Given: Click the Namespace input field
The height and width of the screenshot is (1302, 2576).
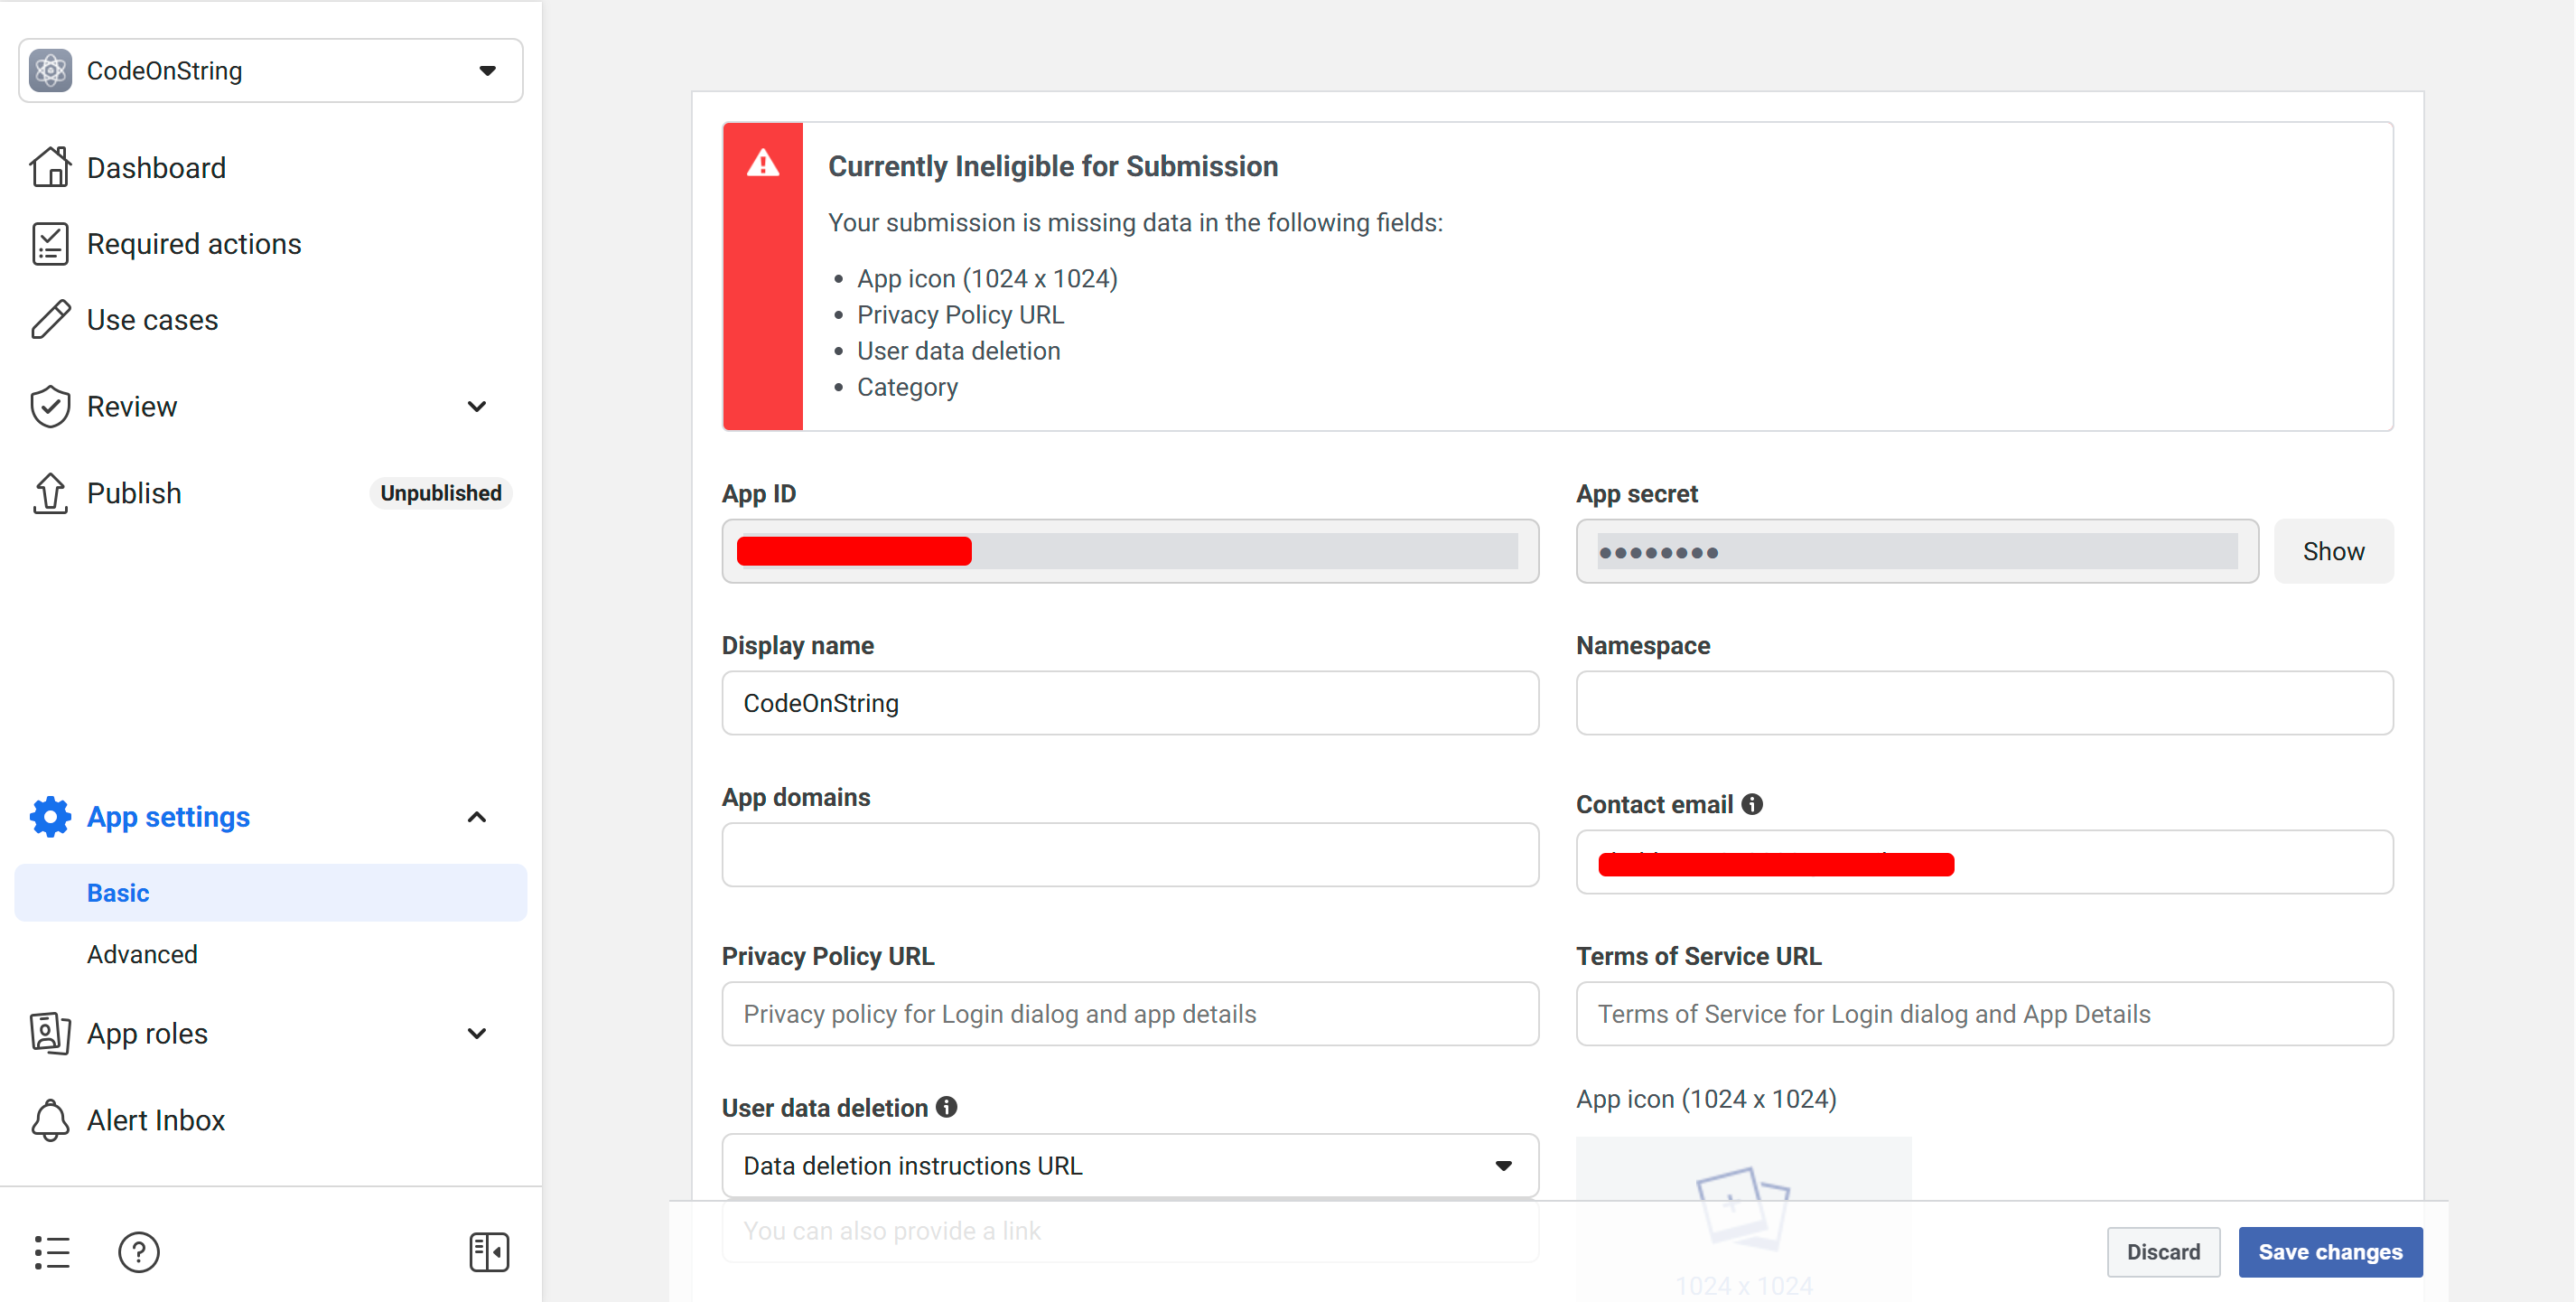Looking at the screenshot, I should pos(1984,703).
